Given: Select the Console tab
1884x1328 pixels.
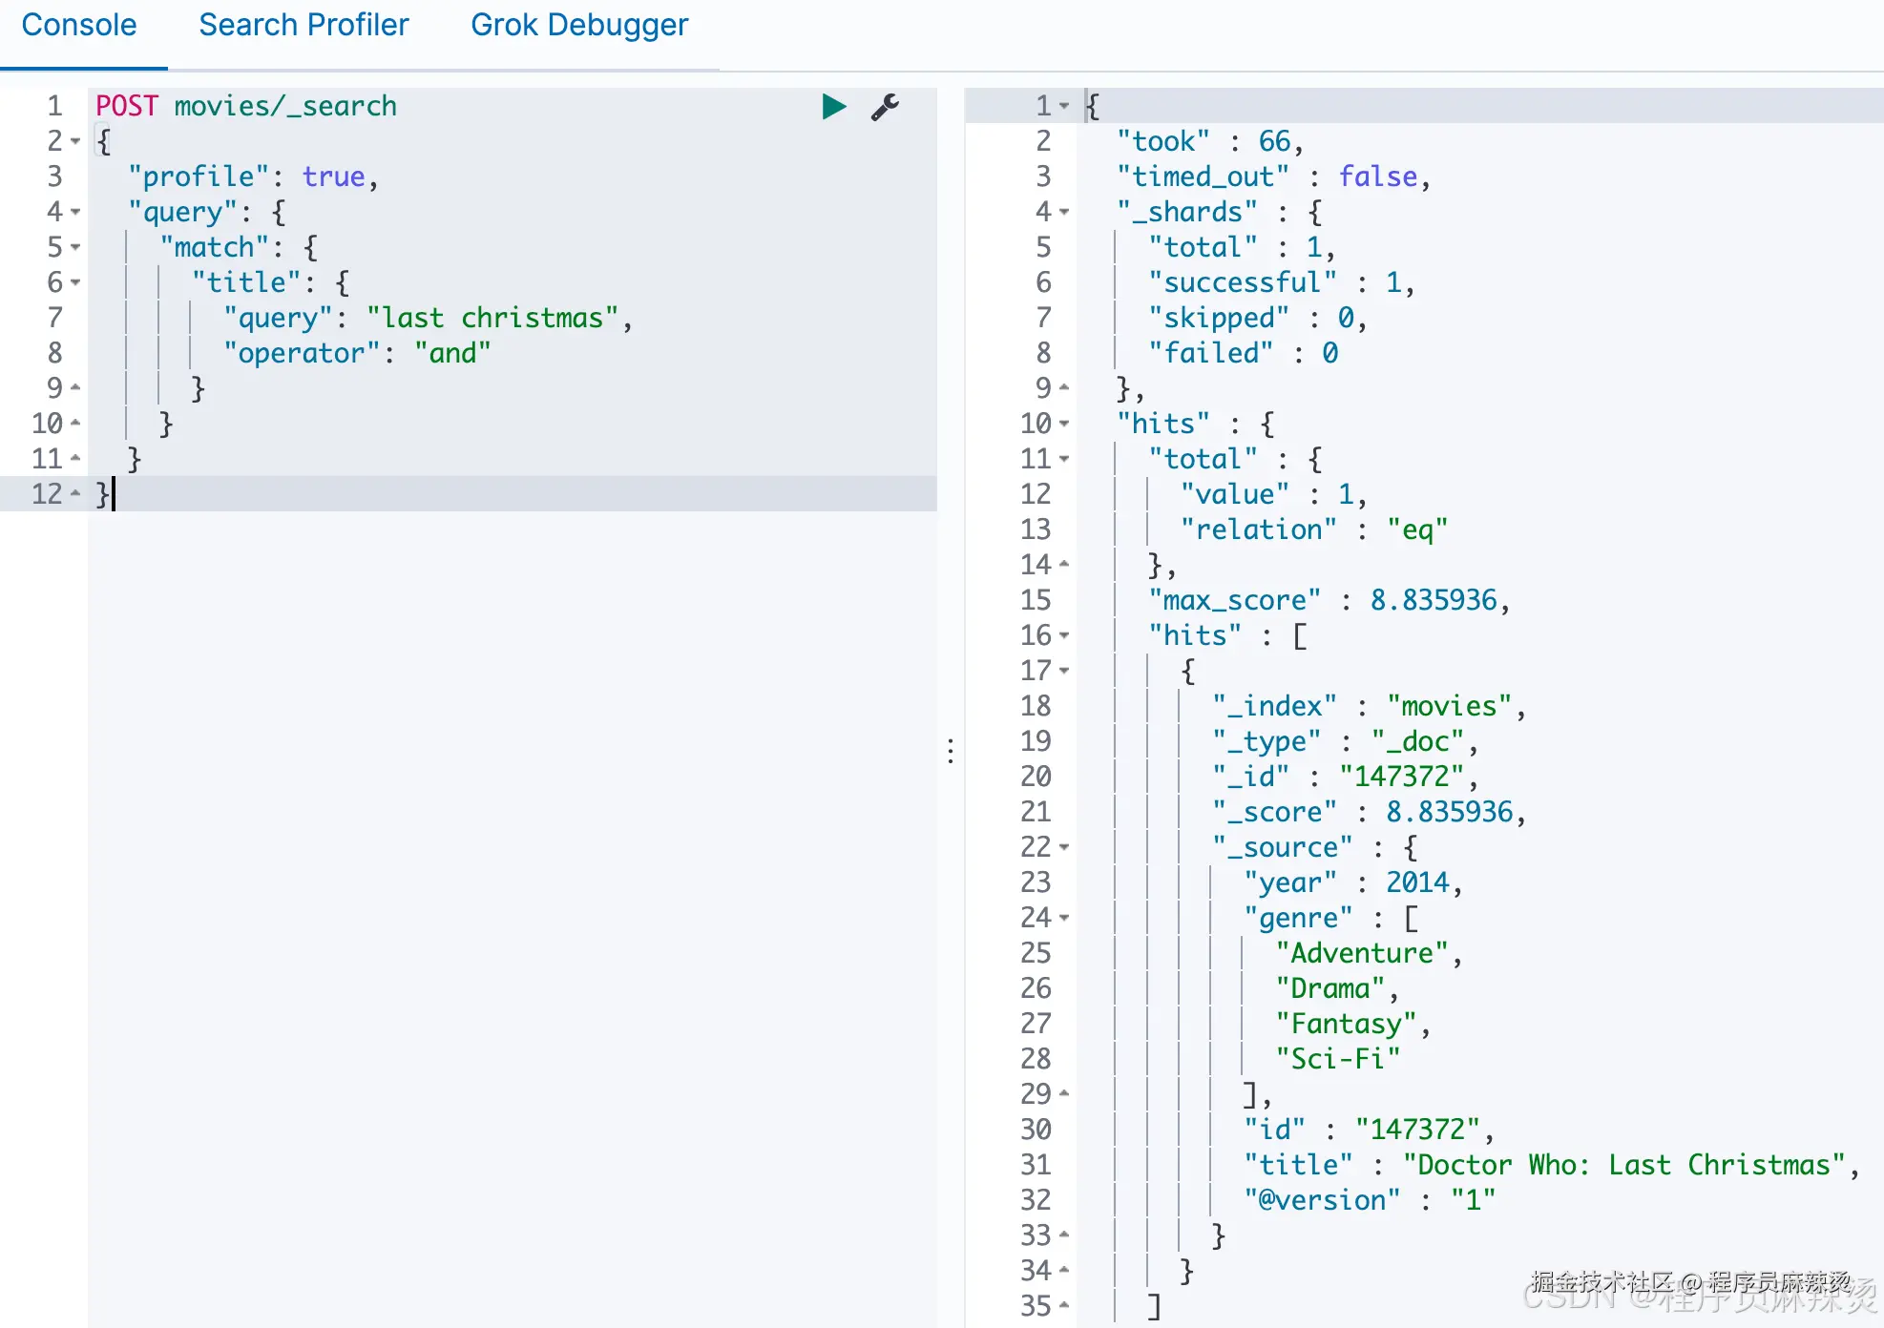Looking at the screenshot, I should pyautogui.click(x=79, y=25).
